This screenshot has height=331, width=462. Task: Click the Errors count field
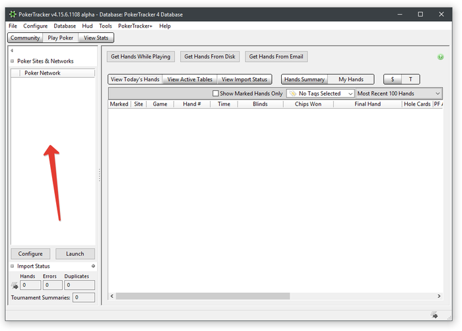point(53,285)
